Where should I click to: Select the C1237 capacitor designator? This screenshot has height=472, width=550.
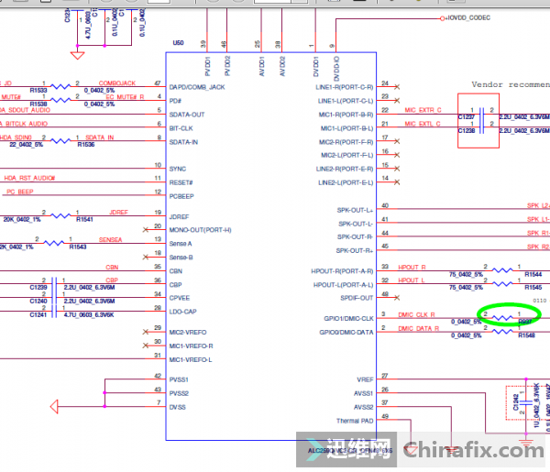[x=467, y=116]
